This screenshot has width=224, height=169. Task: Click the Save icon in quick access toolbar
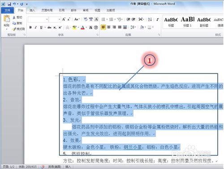point(9,4)
